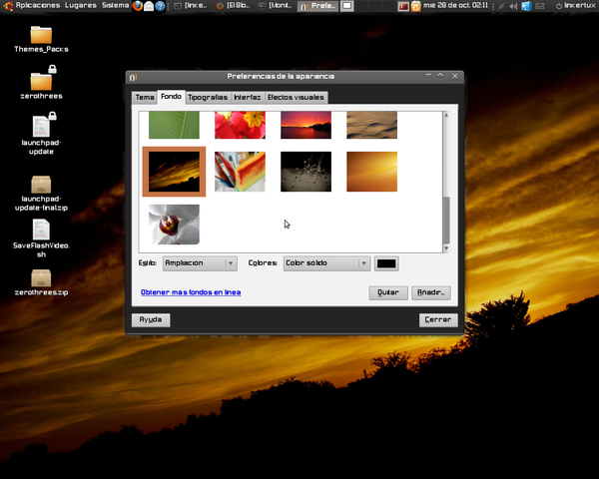The width and height of the screenshot is (599, 479).
Task: Switch to the Fondo tab
Action: pos(171,97)
